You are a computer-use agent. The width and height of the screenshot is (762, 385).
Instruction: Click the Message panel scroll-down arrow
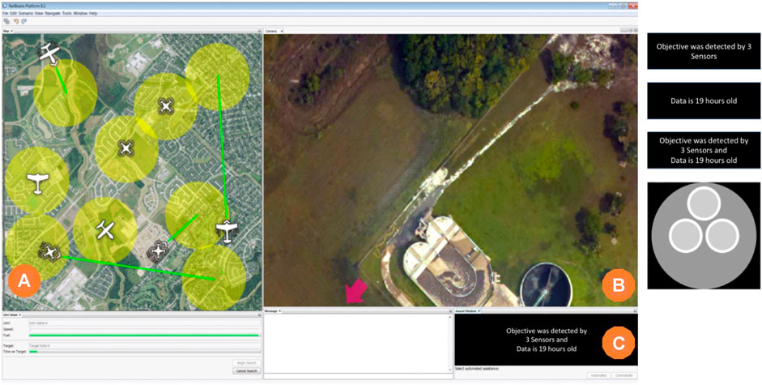(x=449, y=370)
